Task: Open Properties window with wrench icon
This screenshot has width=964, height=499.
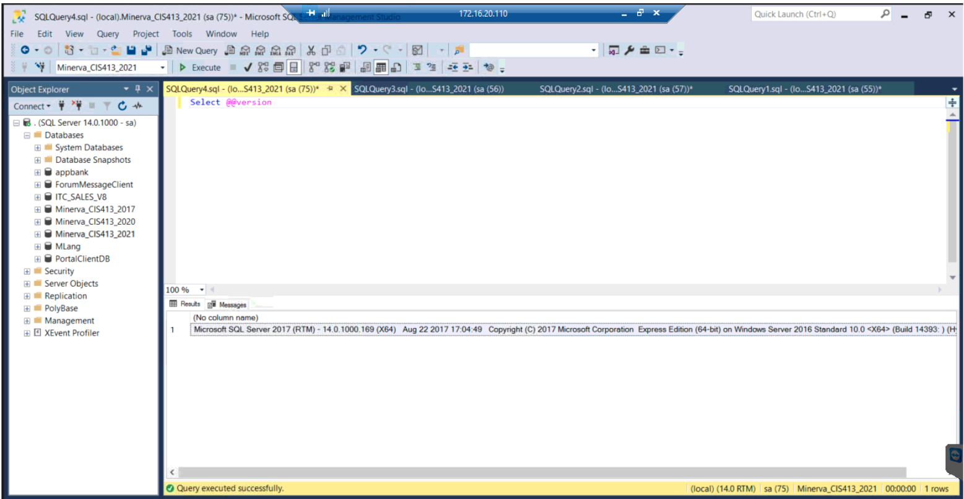Action: coord(630,51)
